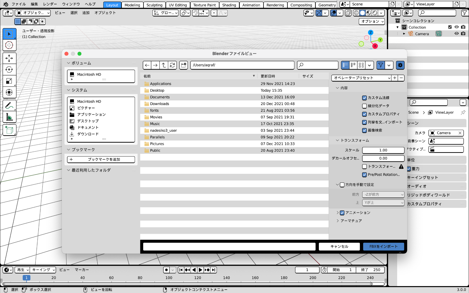Toggle Collection exclude checkbox in outliner
Image resolution: width=469 pixels, height=293 pixels.
(450, 27)
